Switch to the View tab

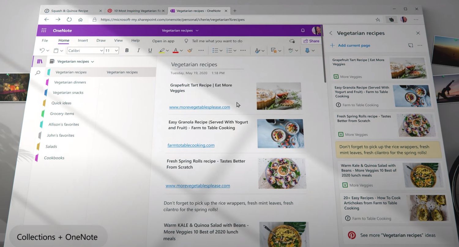[118, 40]
